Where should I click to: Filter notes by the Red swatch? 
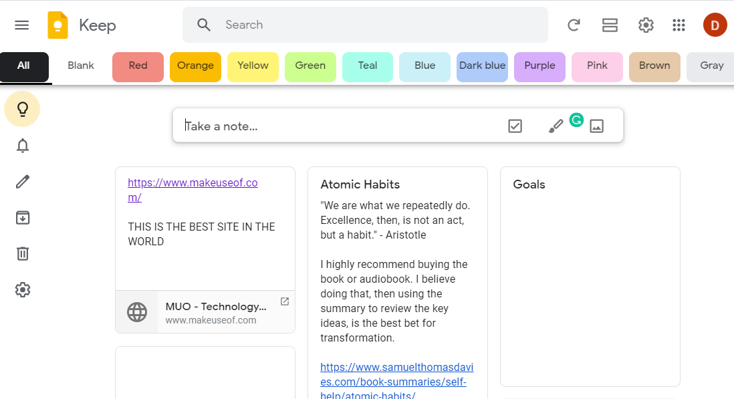(x=138, y=66)
